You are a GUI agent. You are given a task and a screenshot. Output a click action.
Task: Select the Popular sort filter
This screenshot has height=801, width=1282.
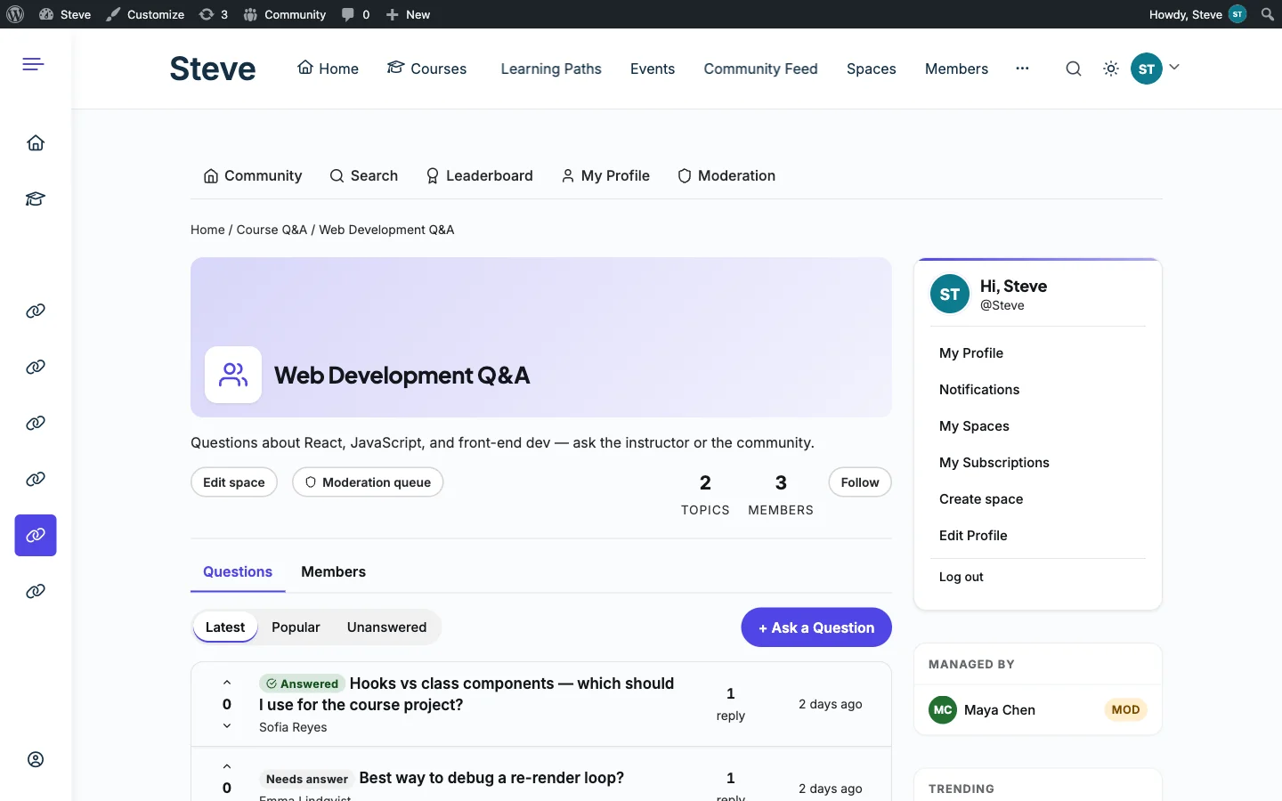[x=296, y=627]
